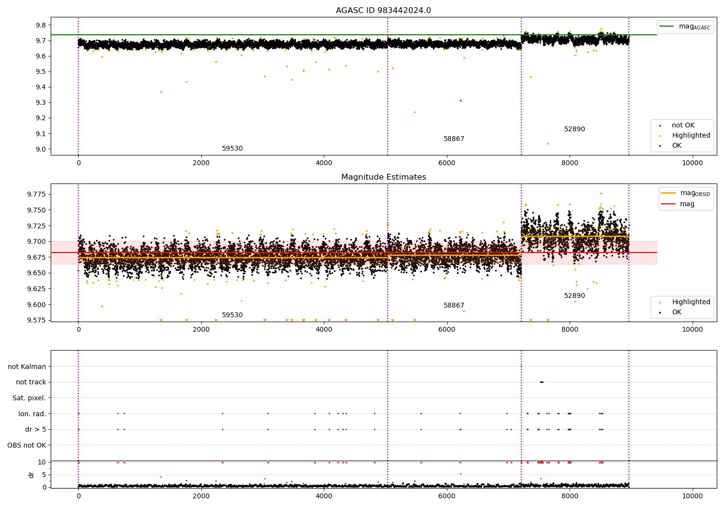Select the 'not Kalman' axis label
This screenshot has width=724, height=507.
click(x=27, y=366)
